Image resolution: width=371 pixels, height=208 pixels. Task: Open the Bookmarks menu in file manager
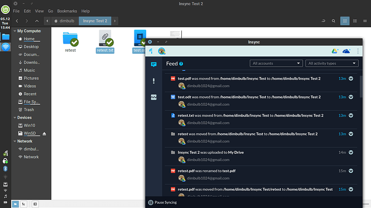pyautogui.click(x=67, y=11)
